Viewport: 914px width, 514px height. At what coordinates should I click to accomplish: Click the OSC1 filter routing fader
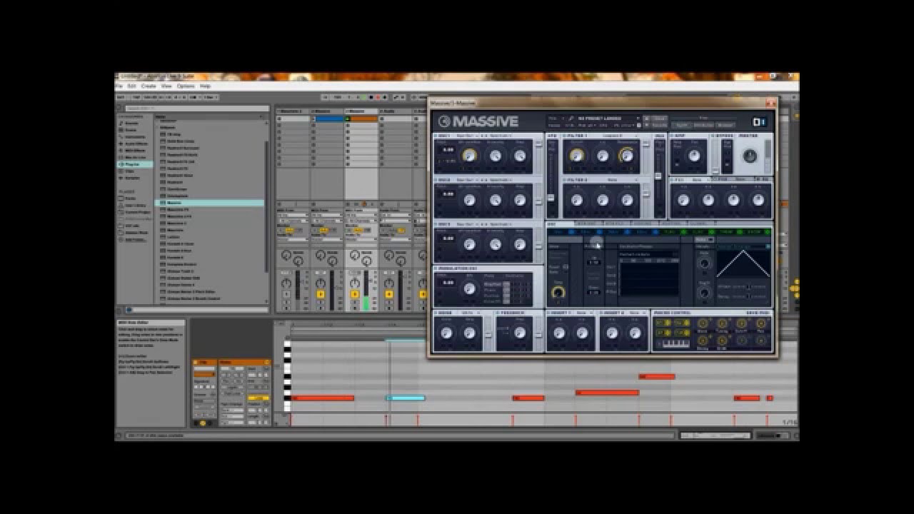coord(538,144)
